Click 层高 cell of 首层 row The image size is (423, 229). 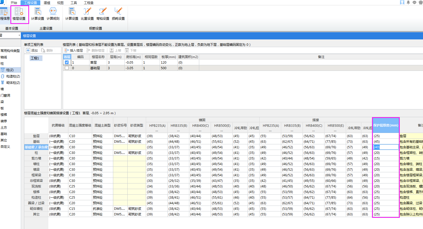click(x=115, y=62)
